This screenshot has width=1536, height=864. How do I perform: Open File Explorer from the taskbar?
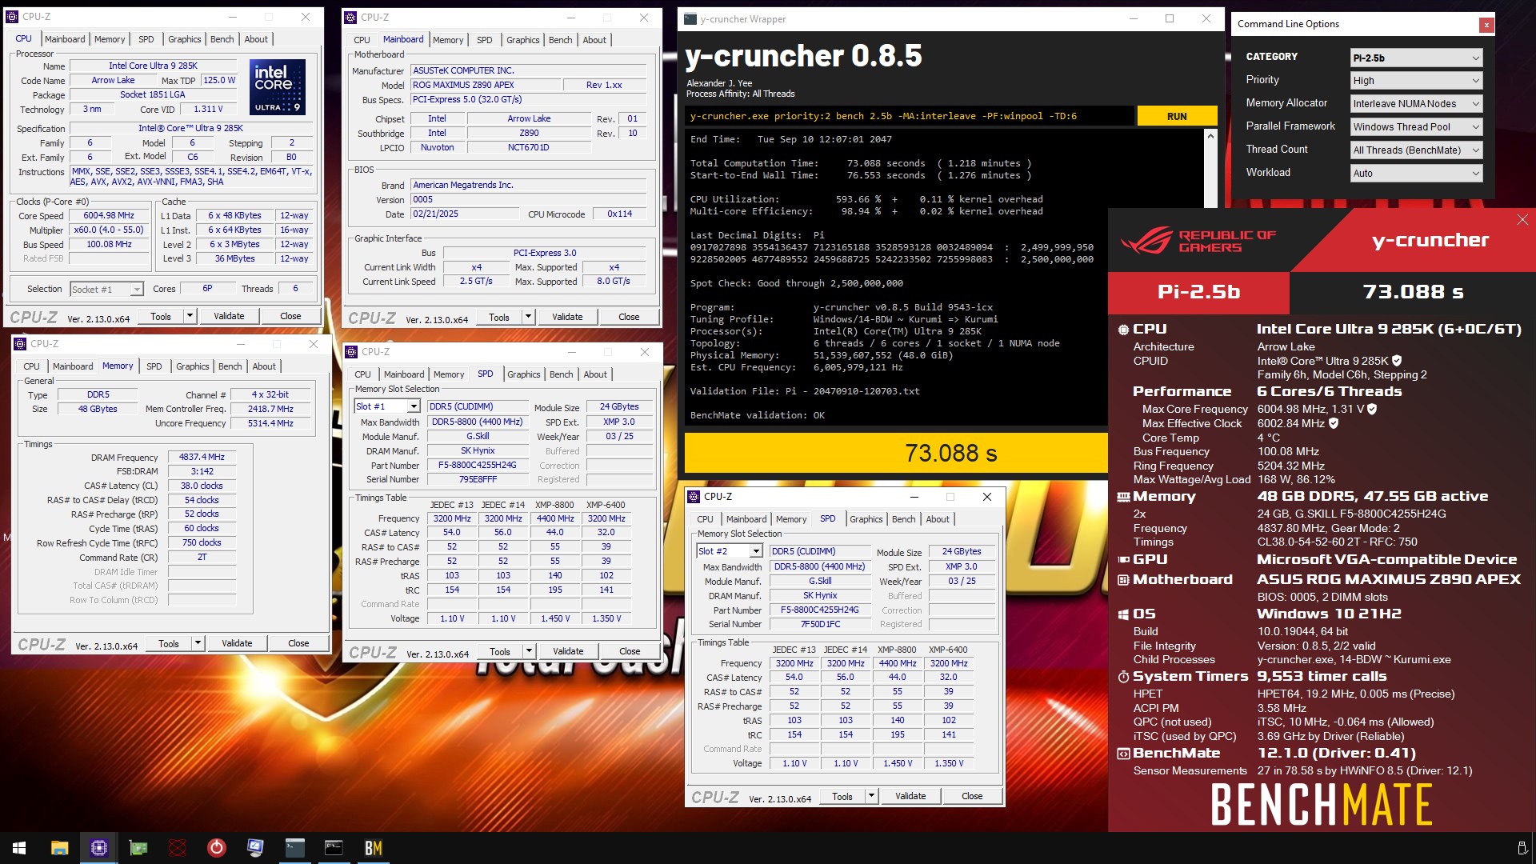point(59,848)
